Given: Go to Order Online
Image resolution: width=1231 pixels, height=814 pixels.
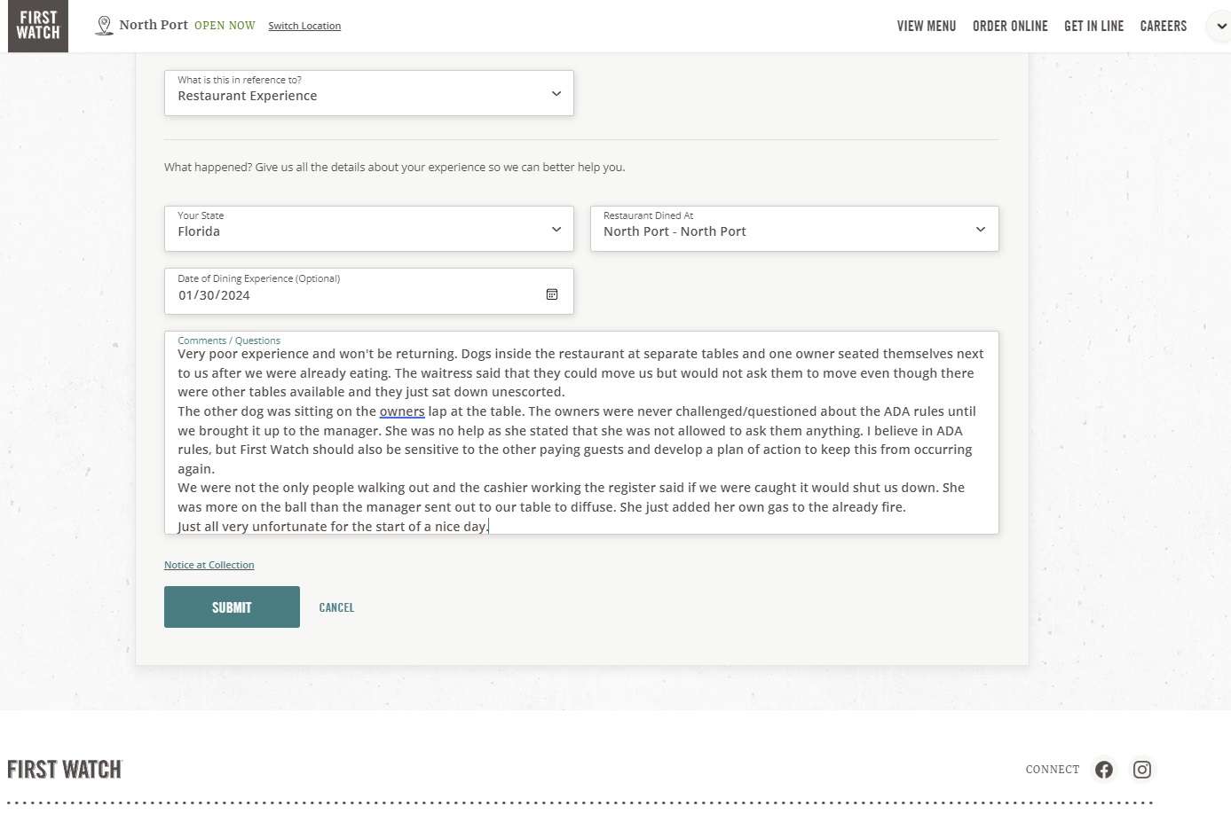Looking at the screenshot, I should 1010,27.
